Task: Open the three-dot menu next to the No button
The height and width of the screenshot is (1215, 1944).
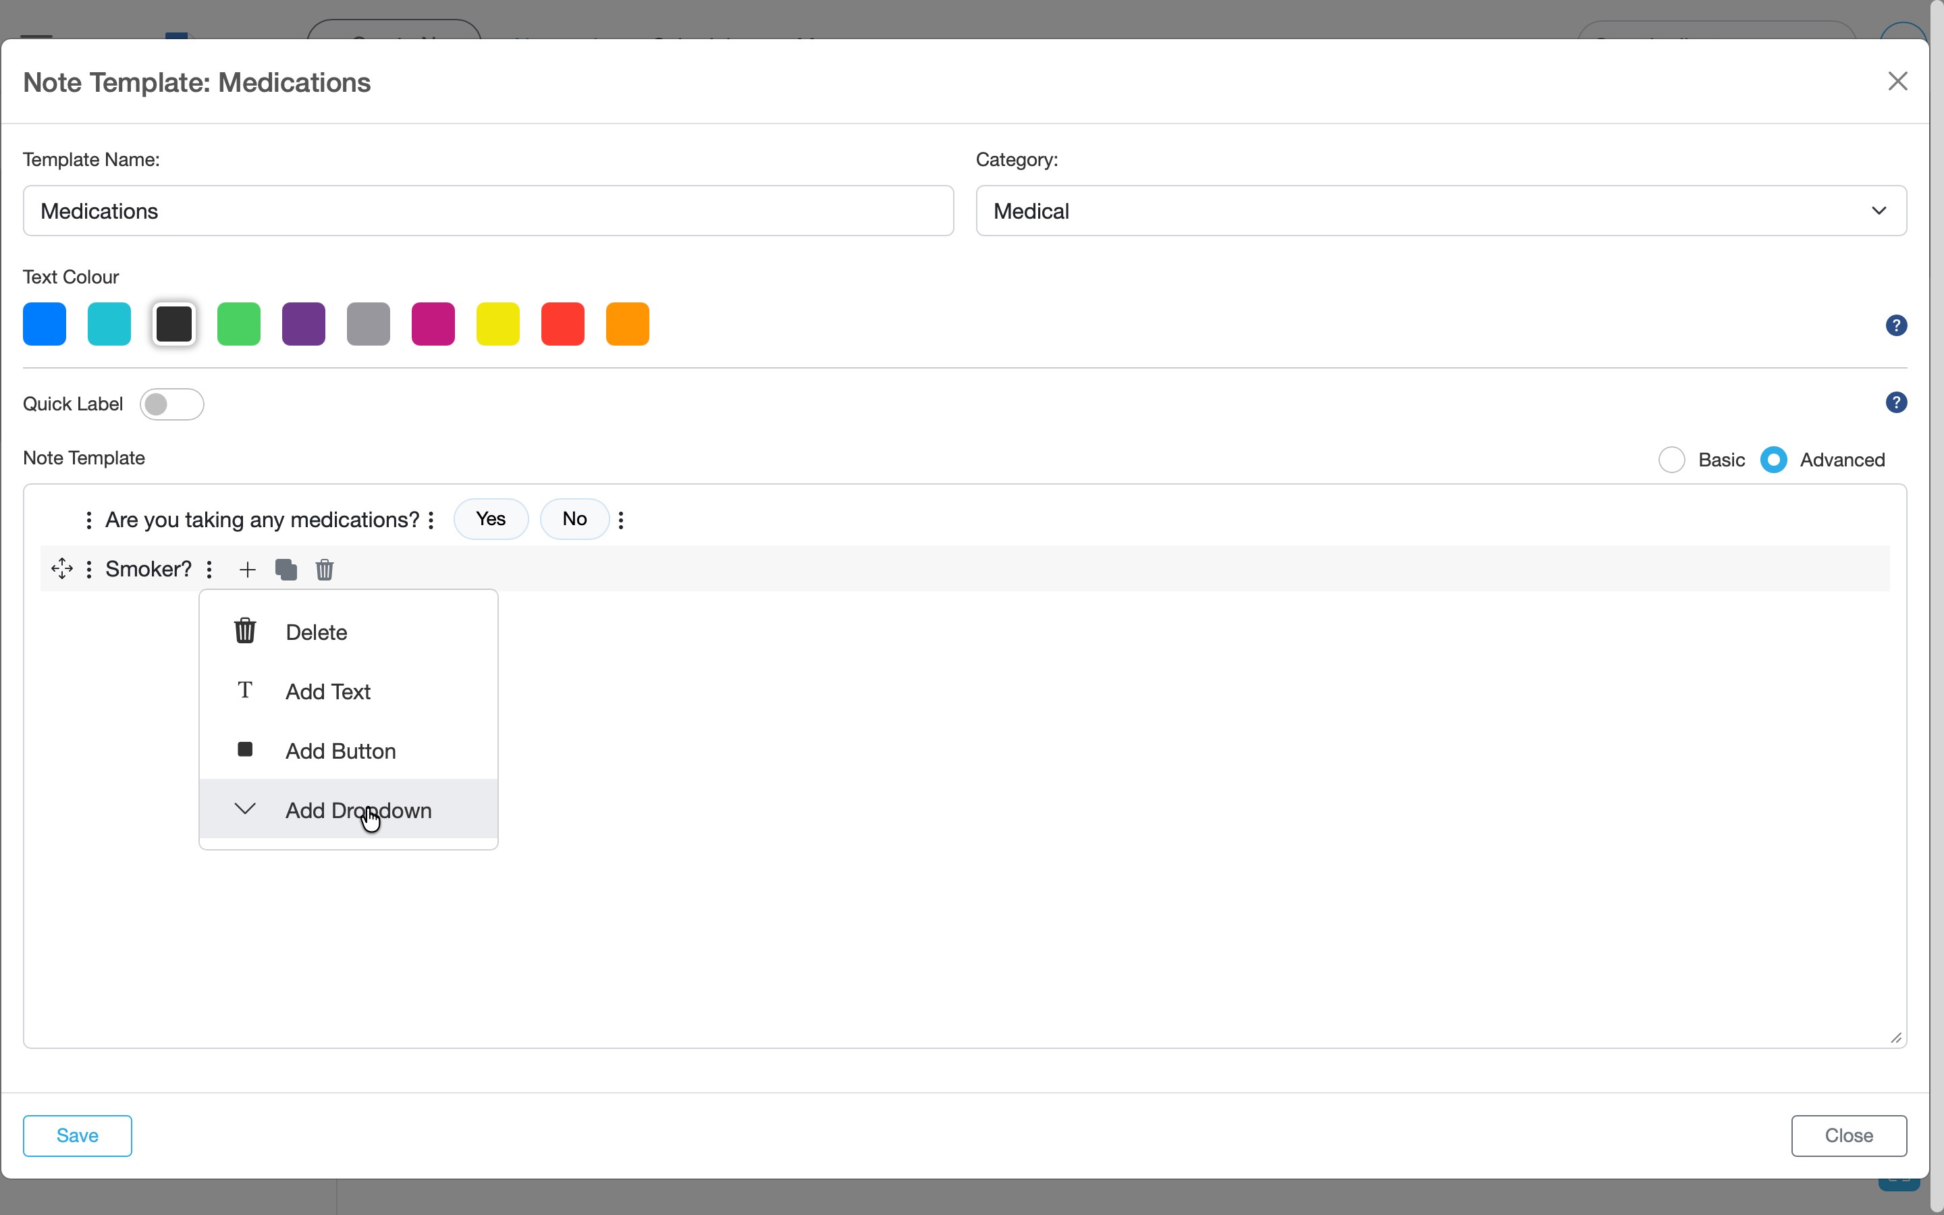Action: pyautogui.click(x=621, y=519)
